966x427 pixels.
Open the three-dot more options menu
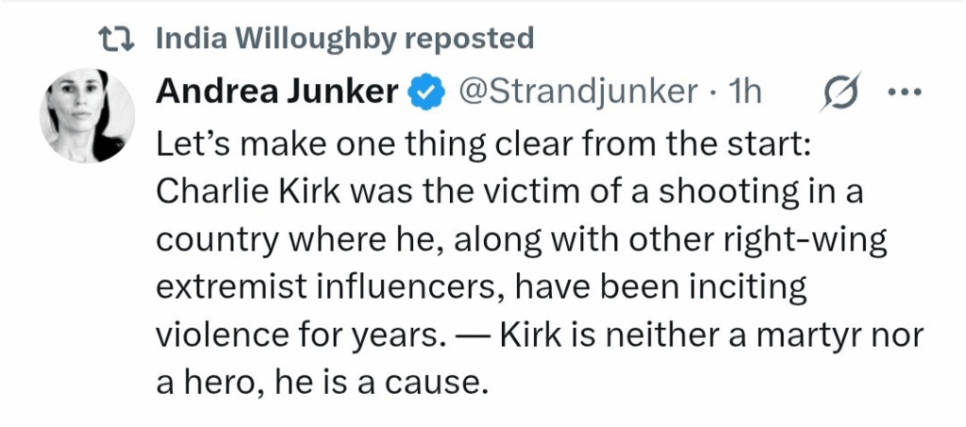tap(905, 91)
